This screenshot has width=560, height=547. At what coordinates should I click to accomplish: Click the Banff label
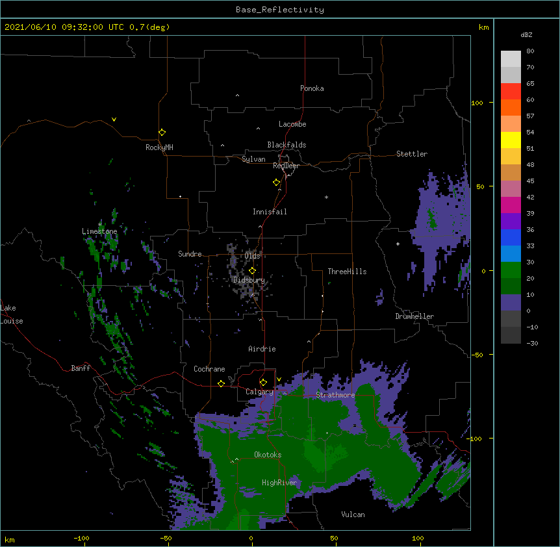point(81,368)
